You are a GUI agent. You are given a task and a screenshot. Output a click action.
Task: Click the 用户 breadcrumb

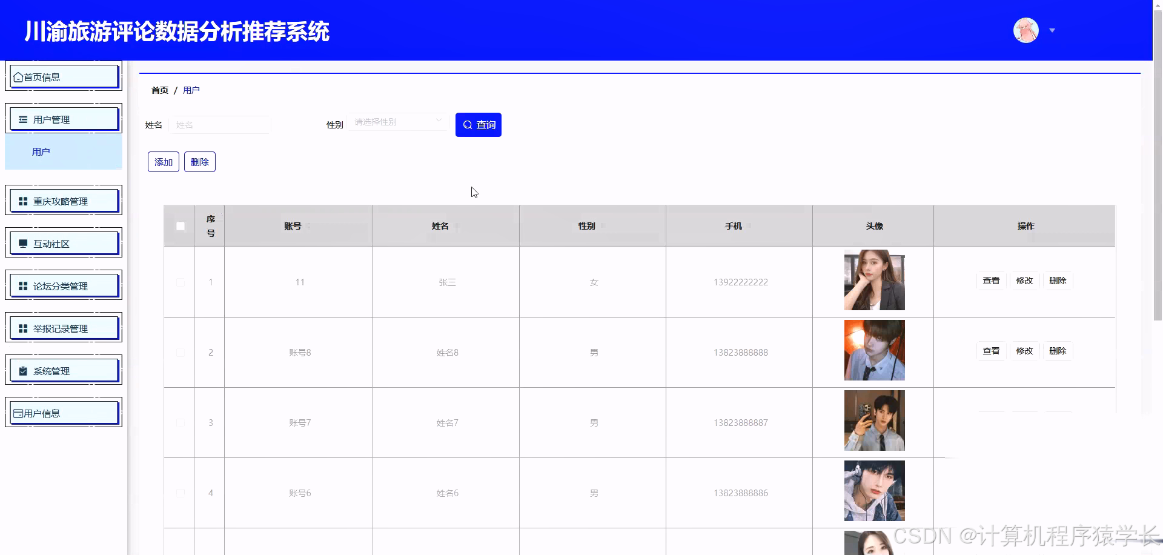point(191,90)
